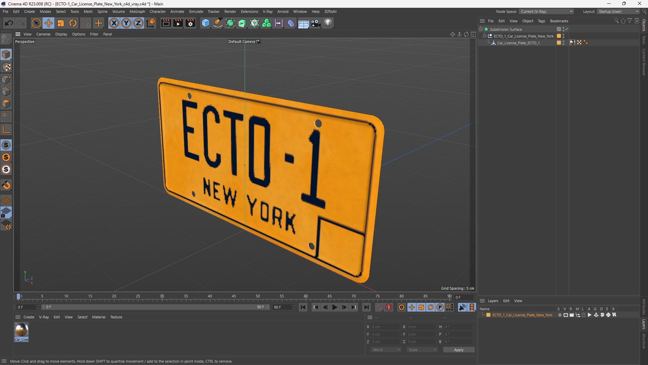Click the Floor grid object icon

pyautogui.click(x=303, y=23)
